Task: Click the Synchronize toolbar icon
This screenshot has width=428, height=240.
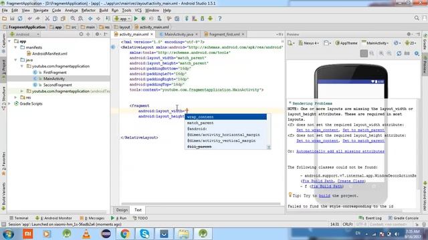Action: [x=20, y=19]
